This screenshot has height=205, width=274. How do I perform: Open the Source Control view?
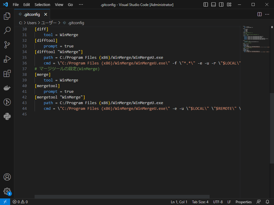click(x=7, y=44)
